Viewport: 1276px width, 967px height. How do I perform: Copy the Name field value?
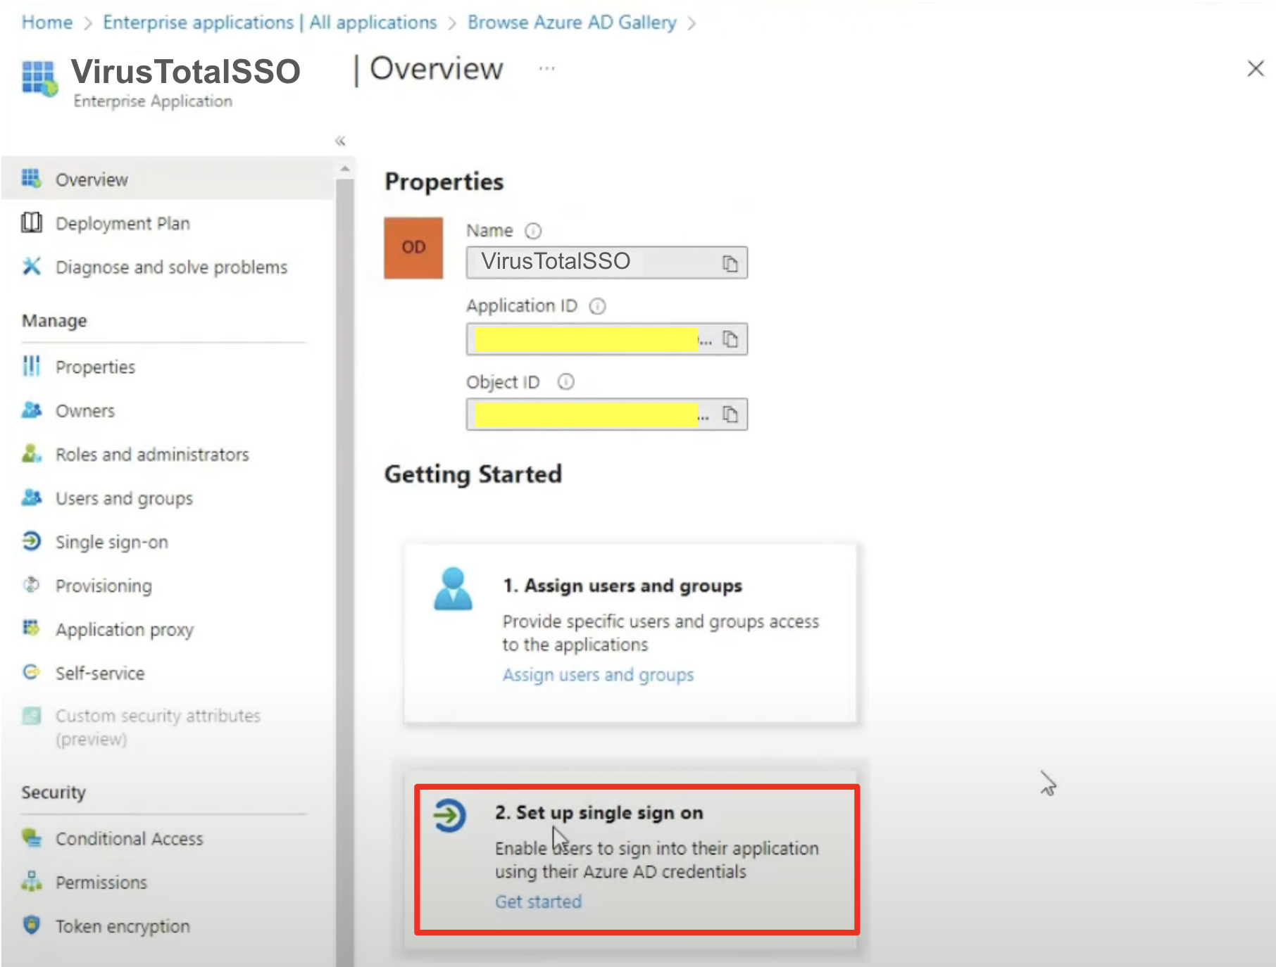730,263
